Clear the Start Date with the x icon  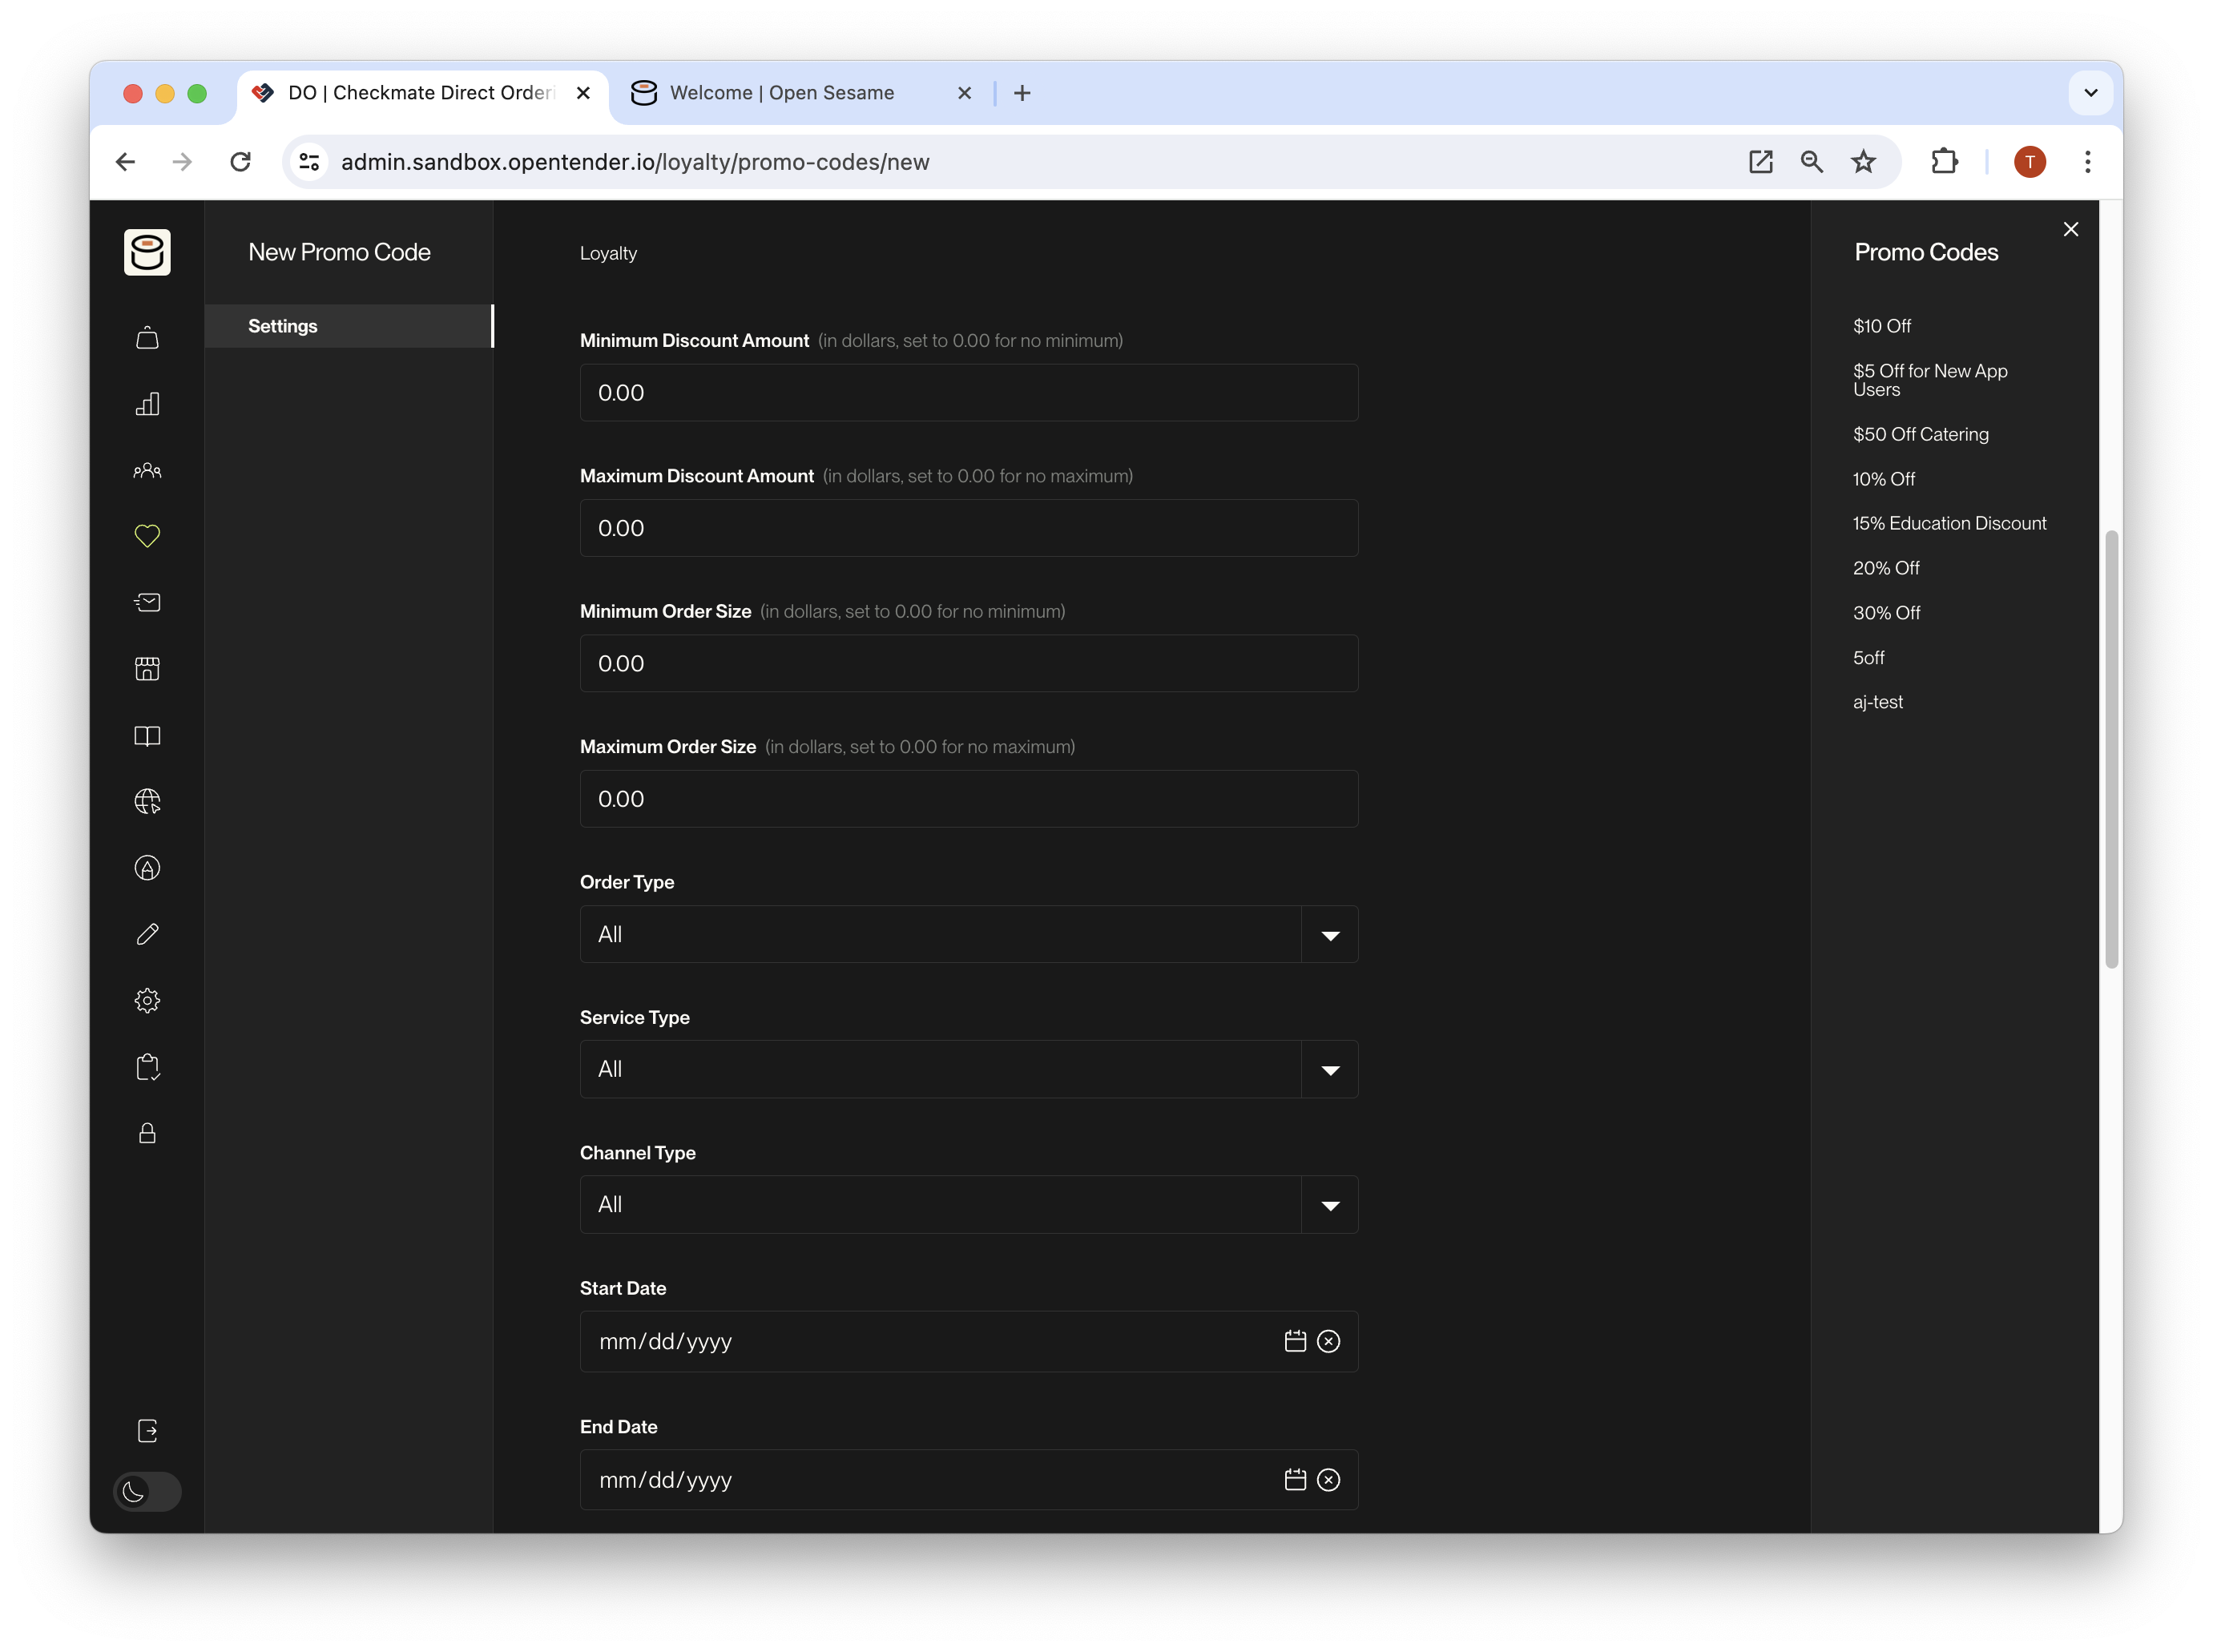tap(1328, 1341)
